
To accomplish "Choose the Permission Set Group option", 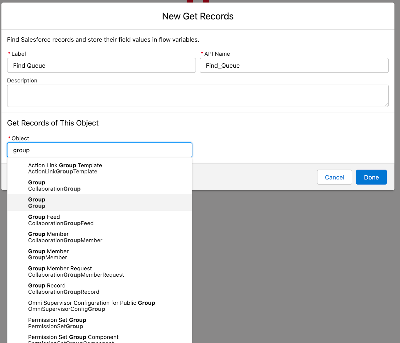I will pyautogui.click(x=99, y=323).
